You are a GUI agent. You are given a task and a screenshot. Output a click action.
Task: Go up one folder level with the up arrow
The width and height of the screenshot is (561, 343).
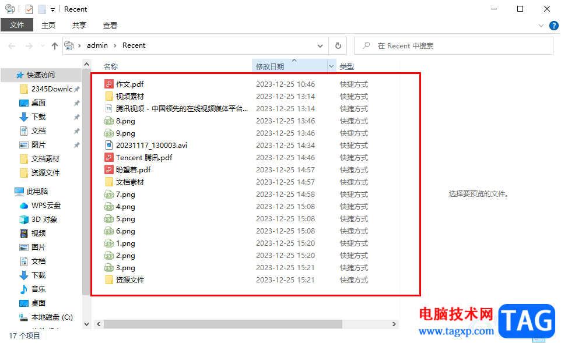(54, 46)
